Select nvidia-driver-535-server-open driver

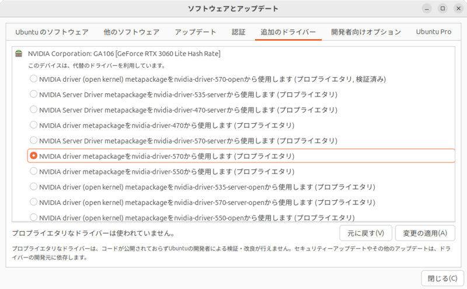pos(34,187)
